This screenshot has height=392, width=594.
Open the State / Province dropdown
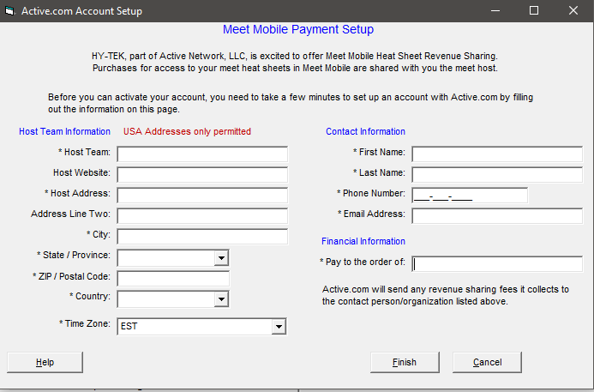tap(221, 258)
